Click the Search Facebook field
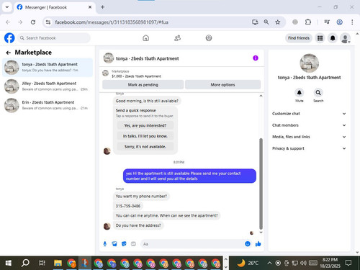Screen dimensions: 360x270 [54, 38]
